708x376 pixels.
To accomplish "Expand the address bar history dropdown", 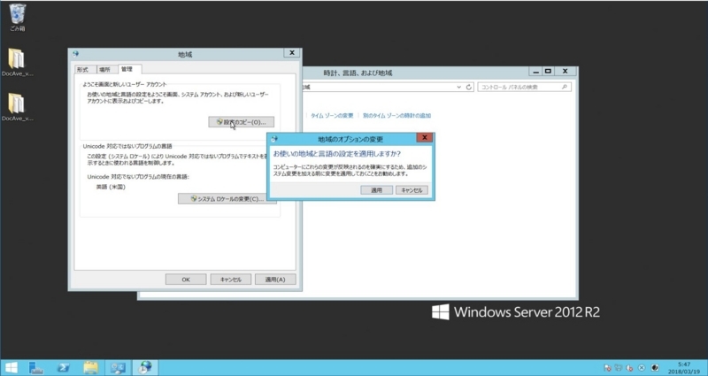I will click(459, 87).
